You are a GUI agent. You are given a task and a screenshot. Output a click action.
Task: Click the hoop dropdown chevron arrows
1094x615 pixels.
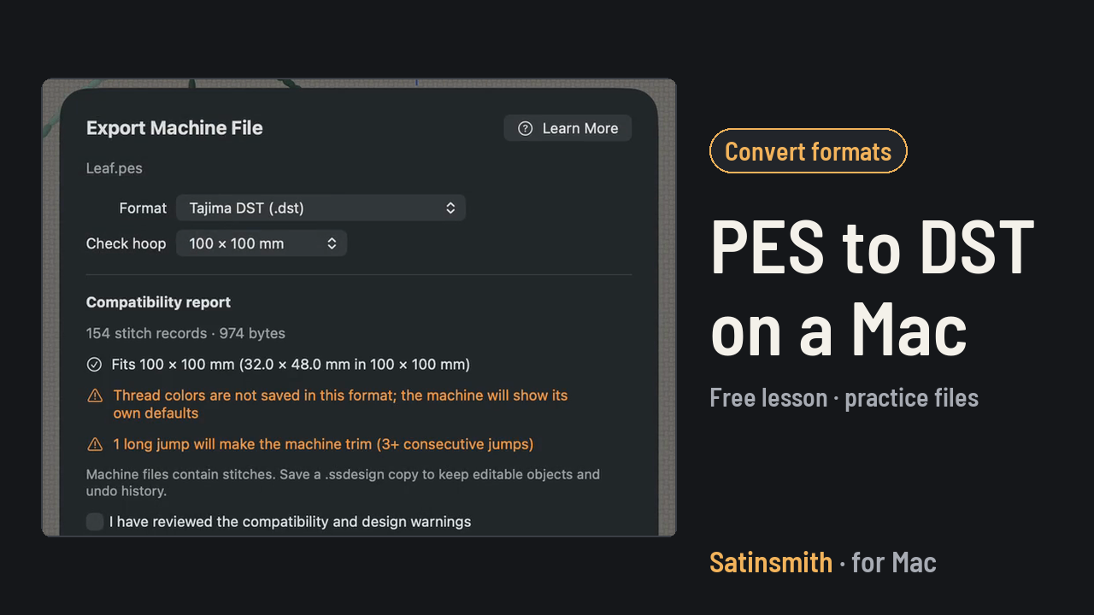click(x=332, y=243)
